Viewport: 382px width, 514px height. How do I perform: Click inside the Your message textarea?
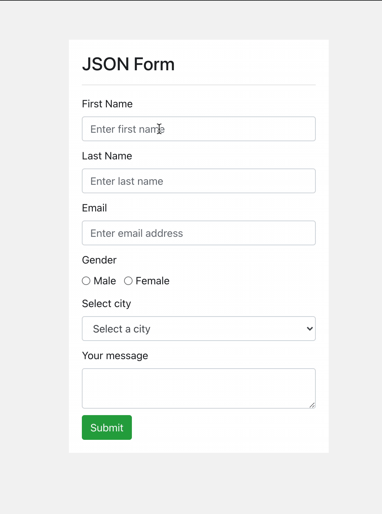[x=198, y=388]
